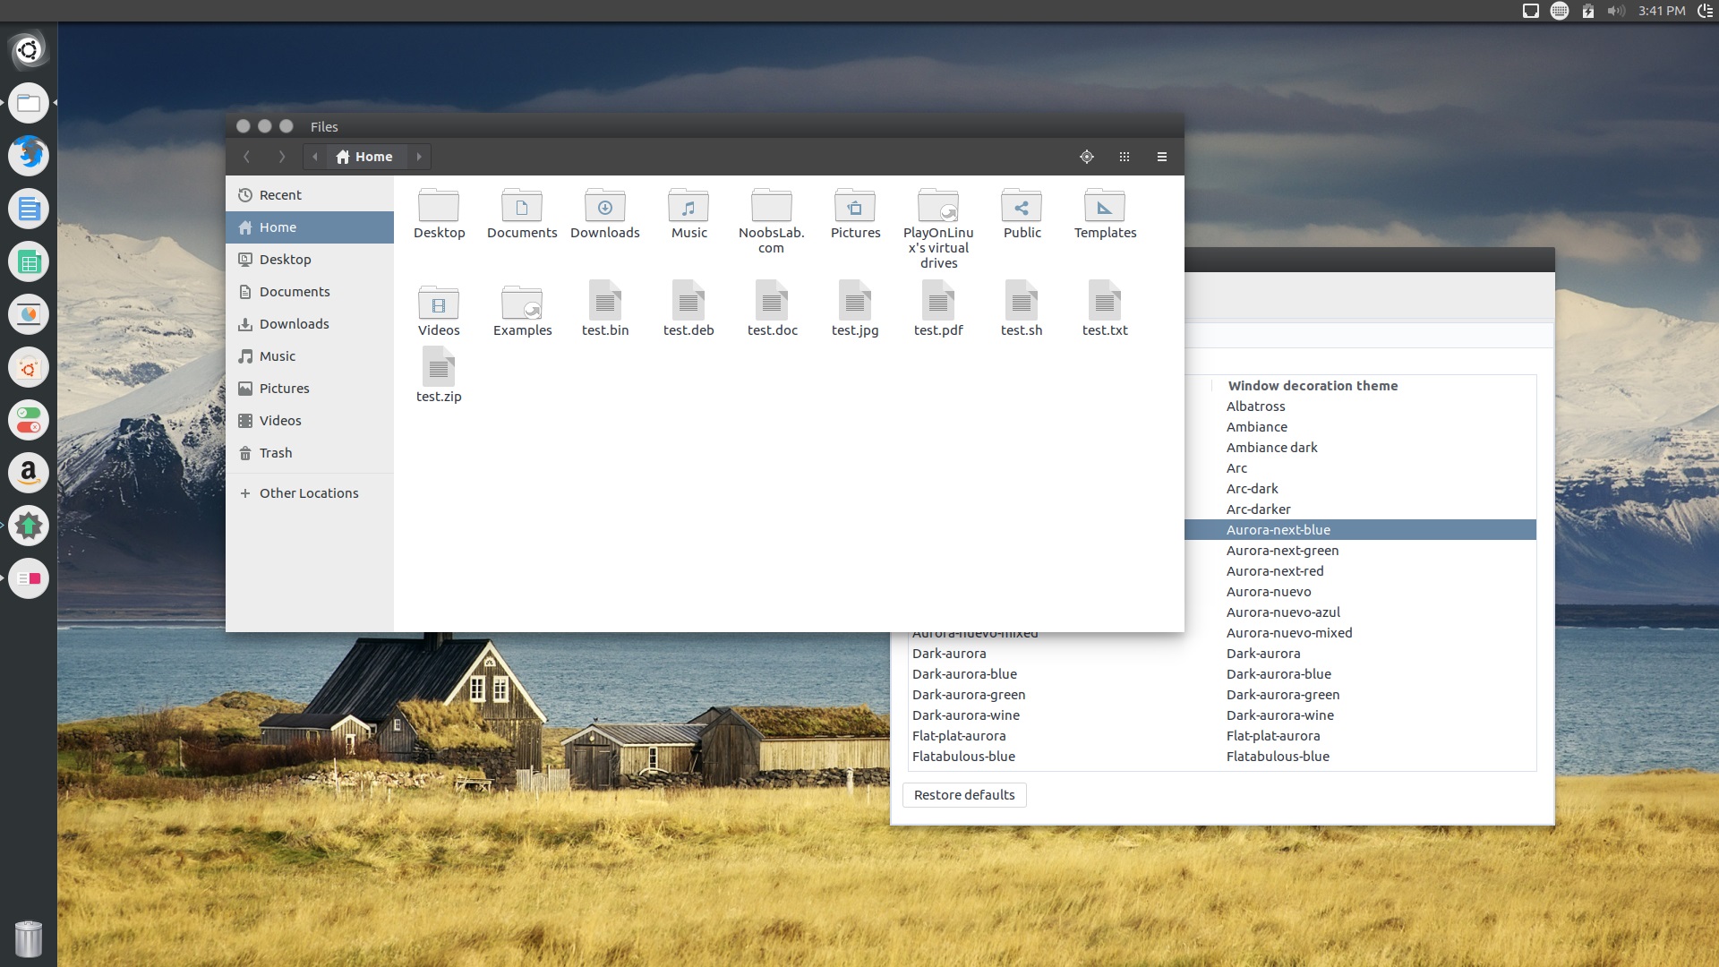Navigate back using the previous arrow
The height and width of the screenshot is (967, 1719).
click(x=247, y=156)
